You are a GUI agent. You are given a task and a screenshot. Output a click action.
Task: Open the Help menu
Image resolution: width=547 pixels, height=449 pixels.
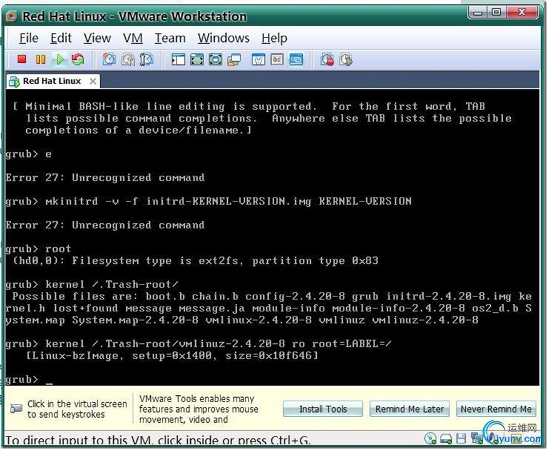pyautogui.click(x=275, y=38)
